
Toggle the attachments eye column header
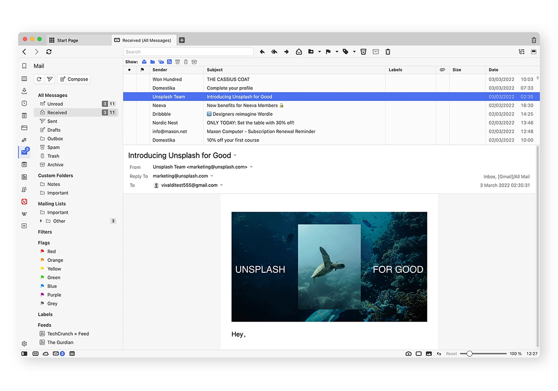442,69
